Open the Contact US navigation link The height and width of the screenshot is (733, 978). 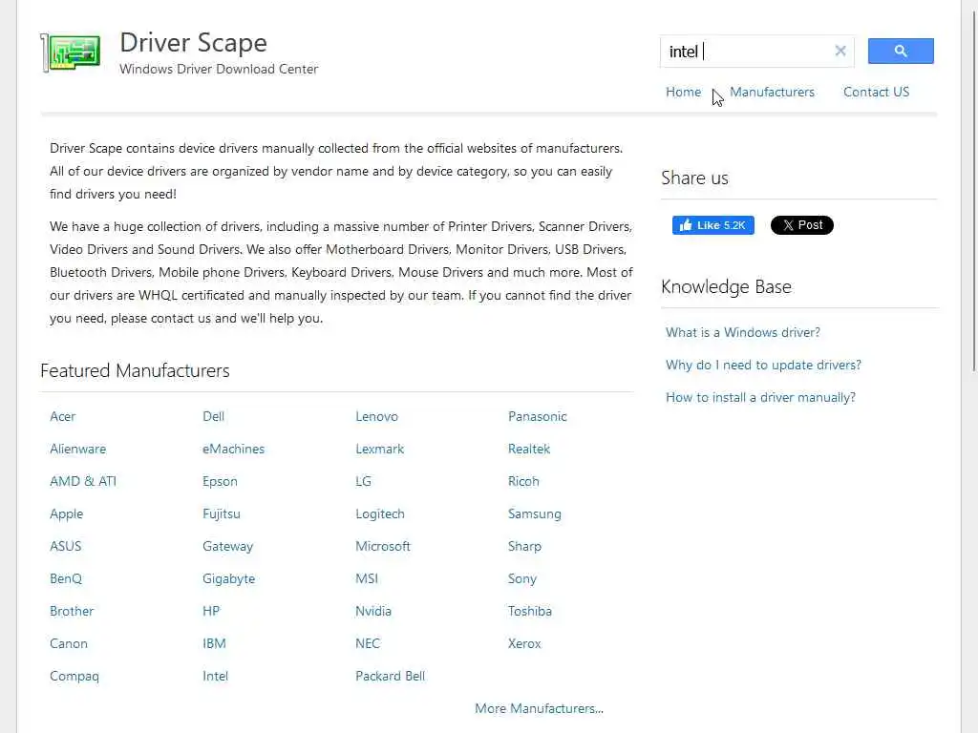[x=876, y=92]
